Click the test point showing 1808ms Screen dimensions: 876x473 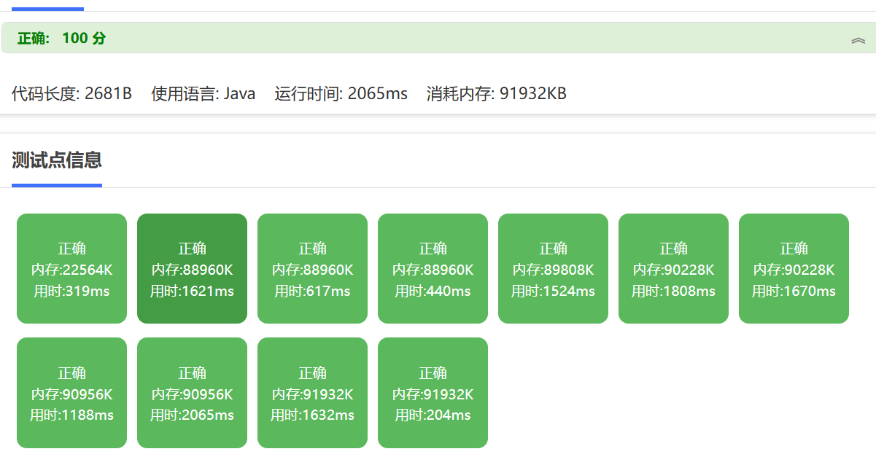[673, 268]
